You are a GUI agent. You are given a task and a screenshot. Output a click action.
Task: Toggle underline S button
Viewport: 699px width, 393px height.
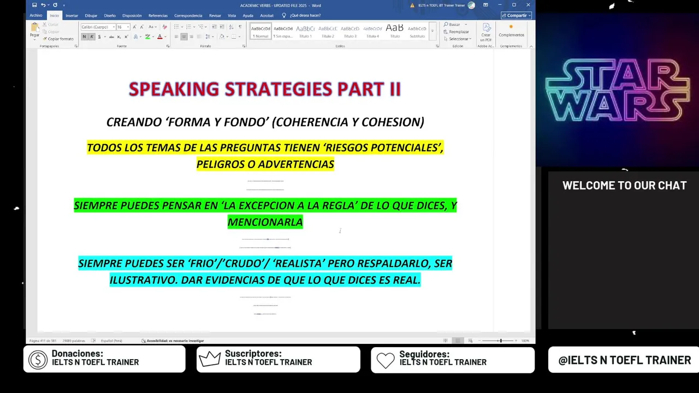click(x=99, y=37)
